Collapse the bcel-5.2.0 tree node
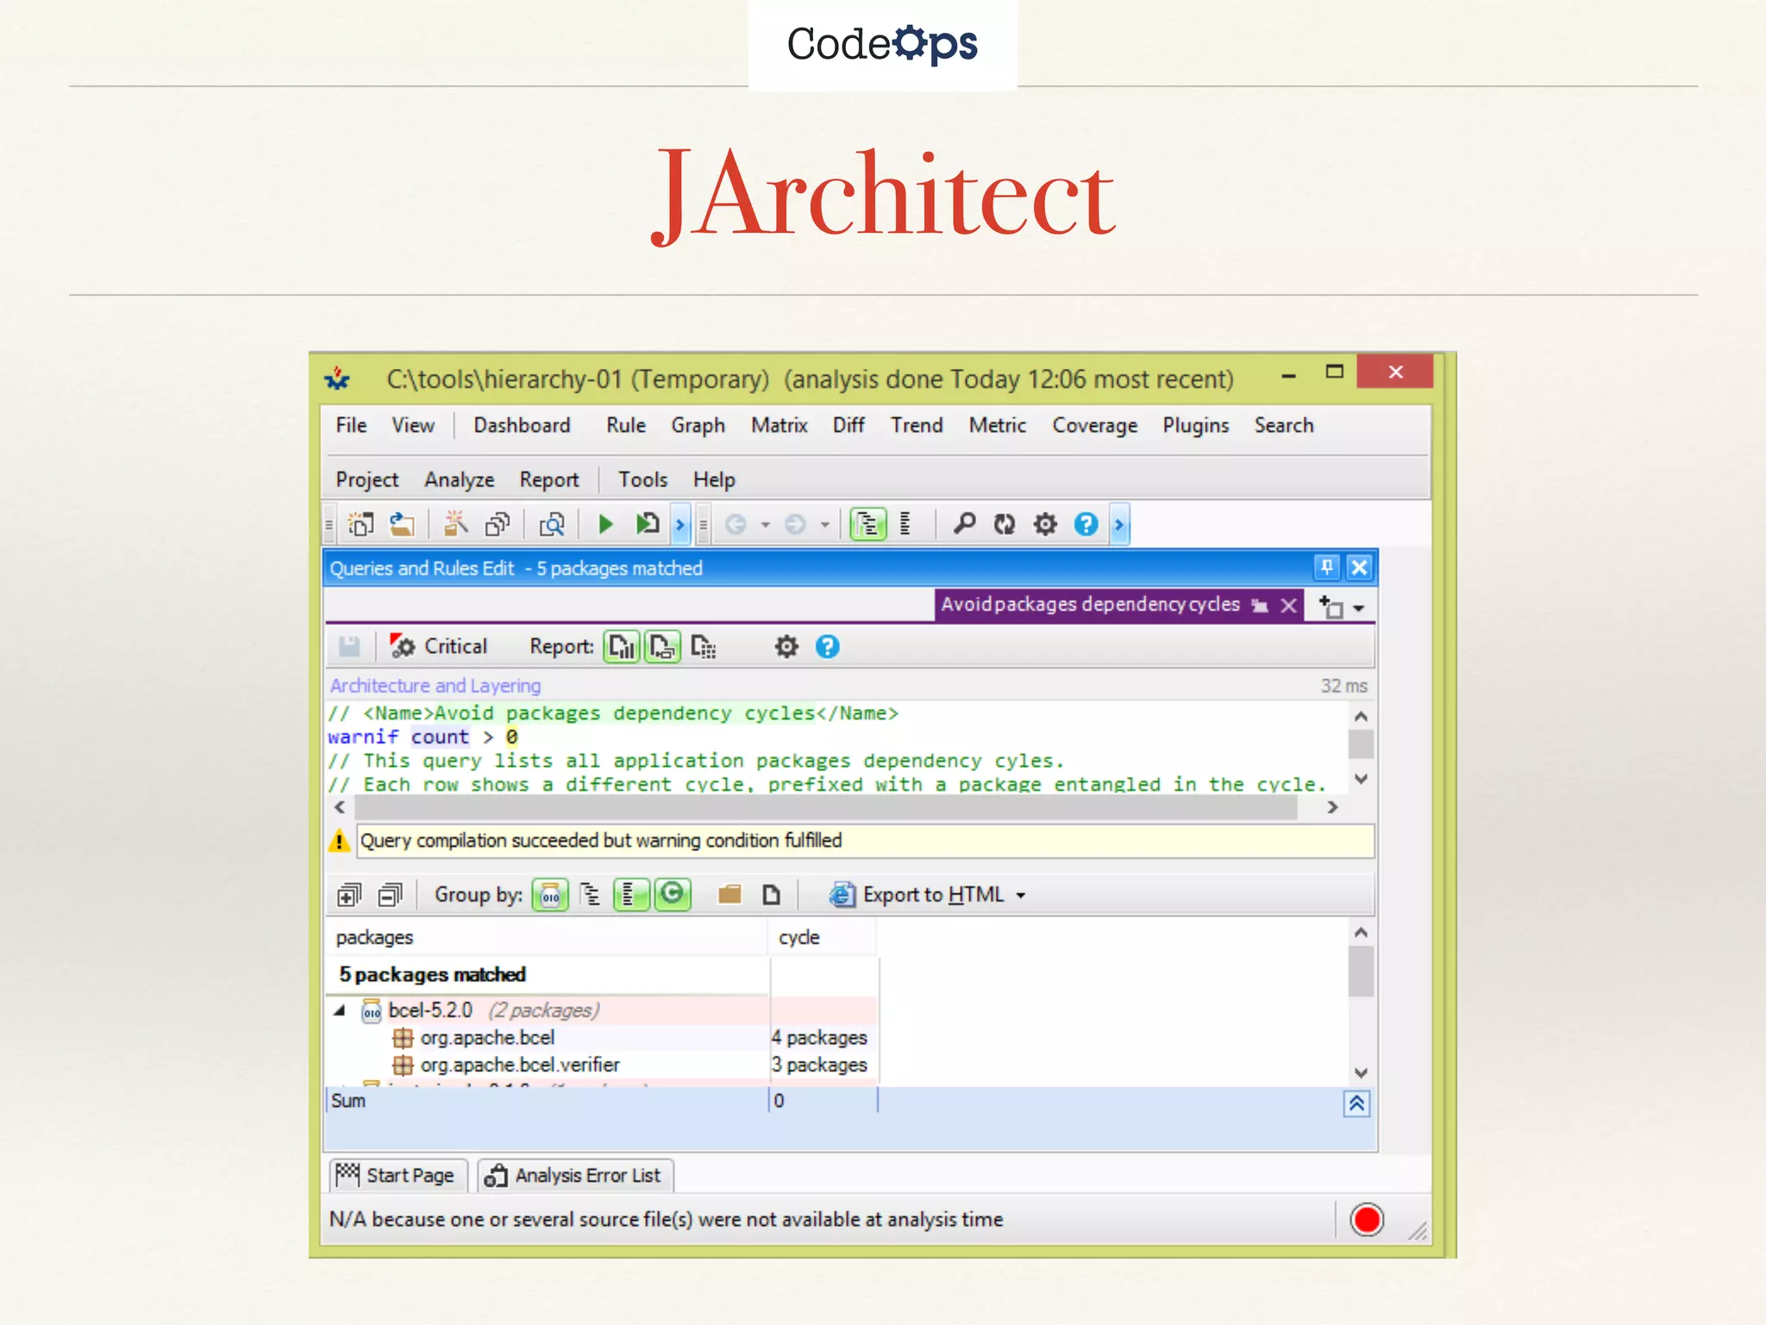The image size is (1766, 1325). pyautogui.click(x=340, y=1010)
